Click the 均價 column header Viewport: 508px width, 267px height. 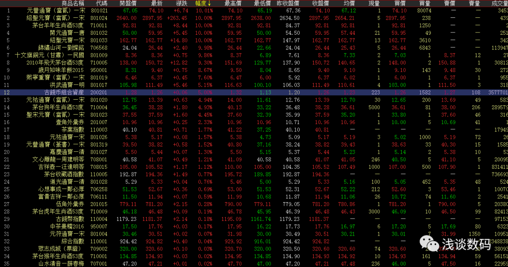[x=349, y=3]
